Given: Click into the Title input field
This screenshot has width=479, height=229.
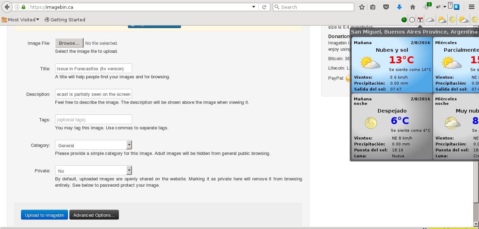Looking at the screenshot, I should tap(94, 68).
